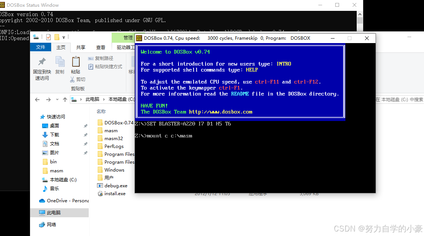
Task: Click Pin to Quick access icon in Explorer ribbon
Action: (42, 62)
